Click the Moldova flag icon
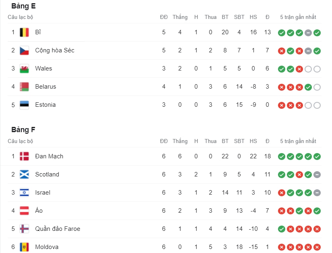 (24, 247)
